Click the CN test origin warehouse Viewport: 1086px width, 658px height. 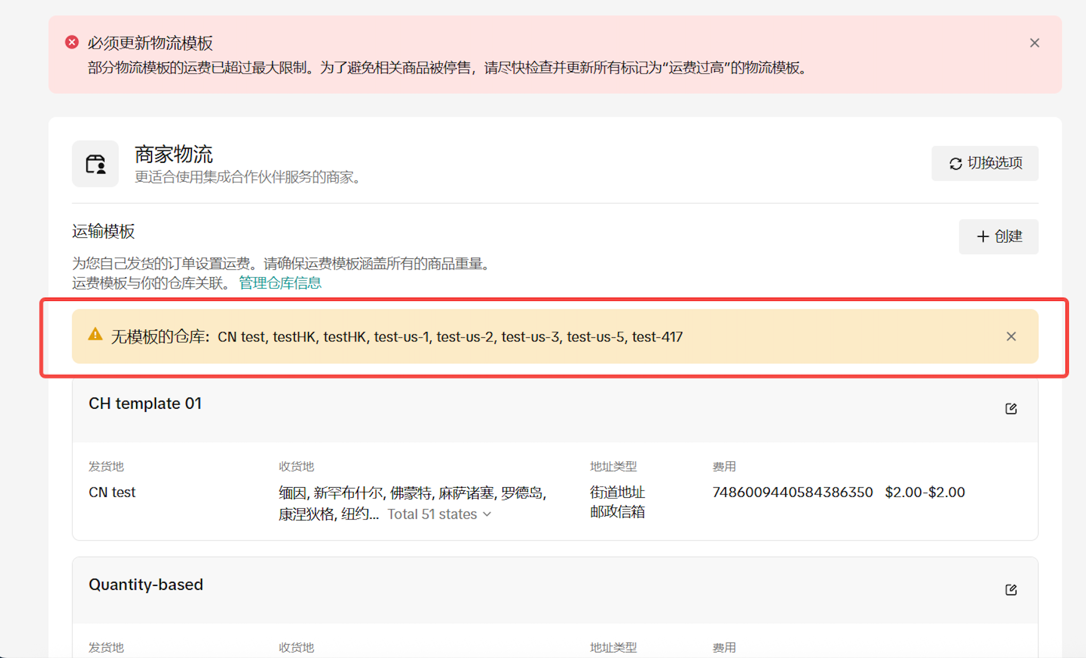(x=112, y=492)
